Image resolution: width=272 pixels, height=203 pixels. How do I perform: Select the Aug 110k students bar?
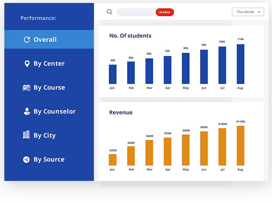241,64
